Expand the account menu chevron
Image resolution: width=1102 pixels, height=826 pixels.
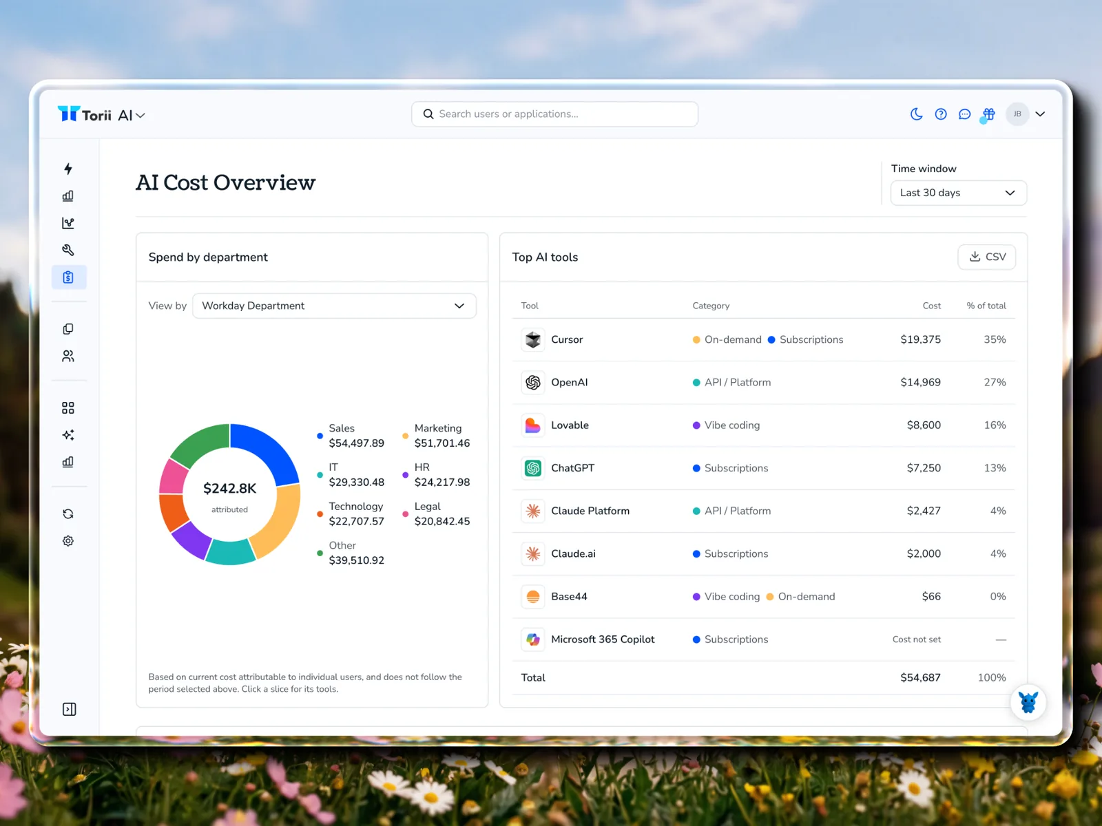(1040, 114)
